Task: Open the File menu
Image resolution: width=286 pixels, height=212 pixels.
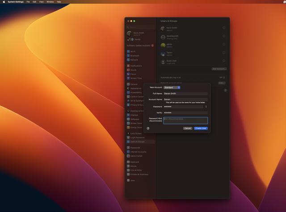Action: pyautogui.click(x=28, y=2)
